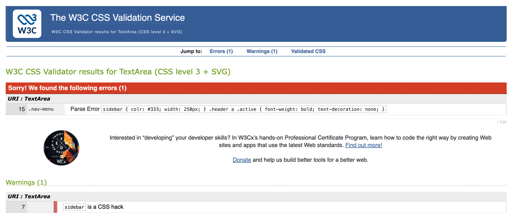Click the W3Cx certificate badge image
Image resolution: width=512 pixels, height=216 pixels.
[x=61, y=148]
